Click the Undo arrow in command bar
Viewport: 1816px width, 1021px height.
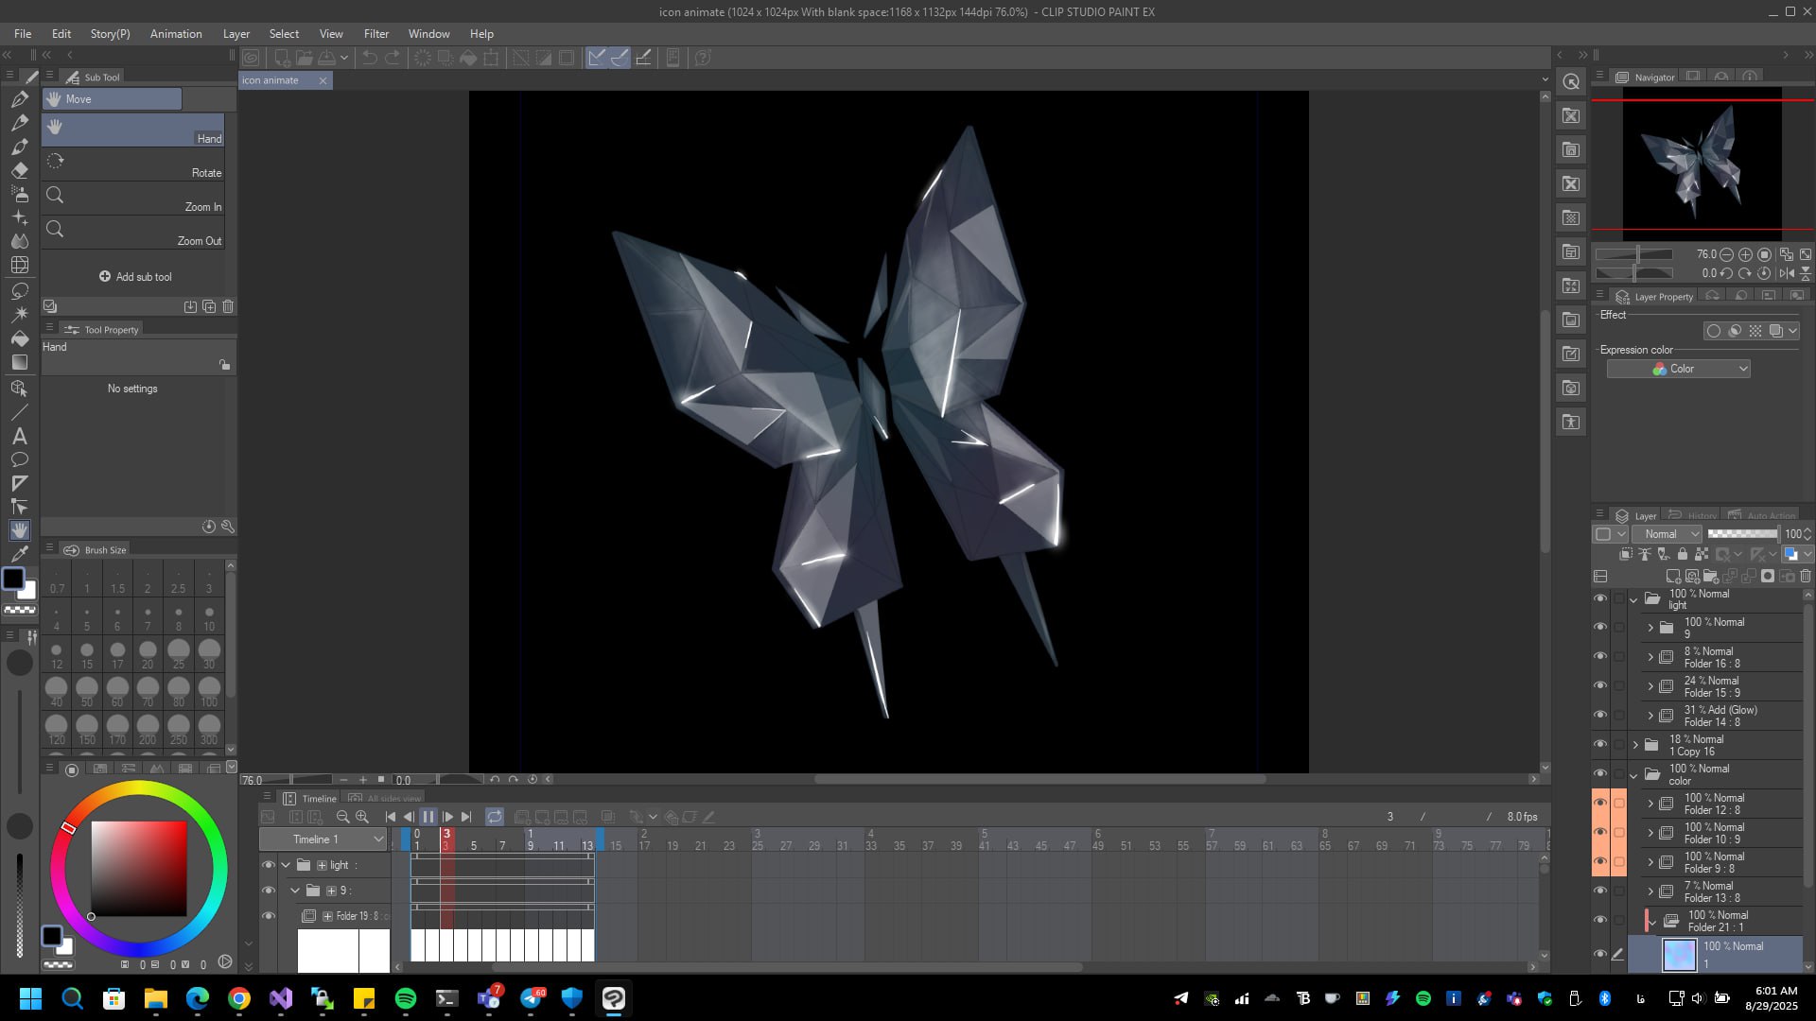tap(370, 58)
